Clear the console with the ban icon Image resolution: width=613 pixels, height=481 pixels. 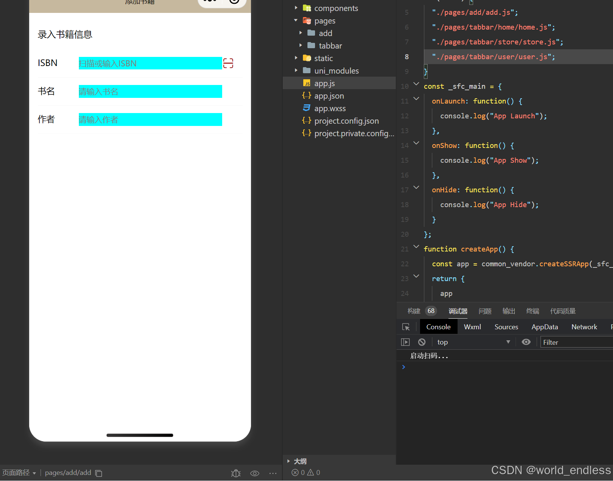[x=422, y=342]
